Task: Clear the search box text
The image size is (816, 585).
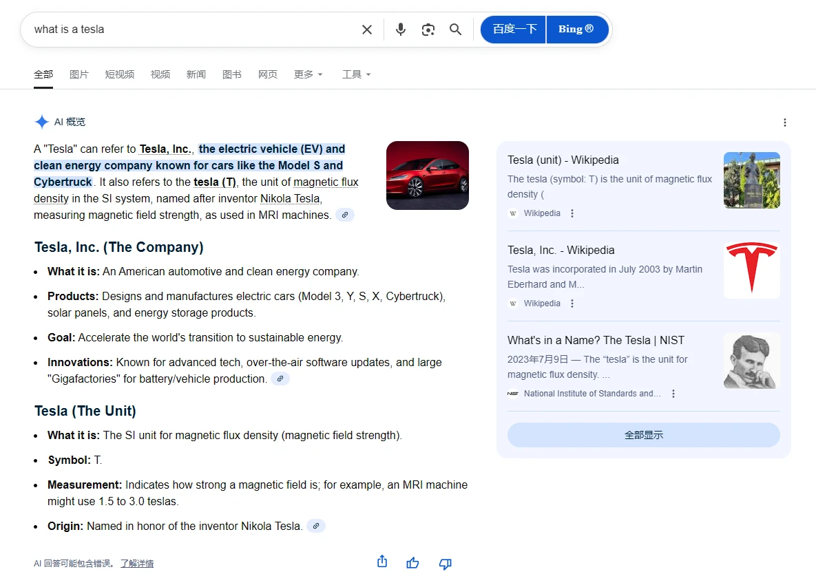Action: [367, 30]
